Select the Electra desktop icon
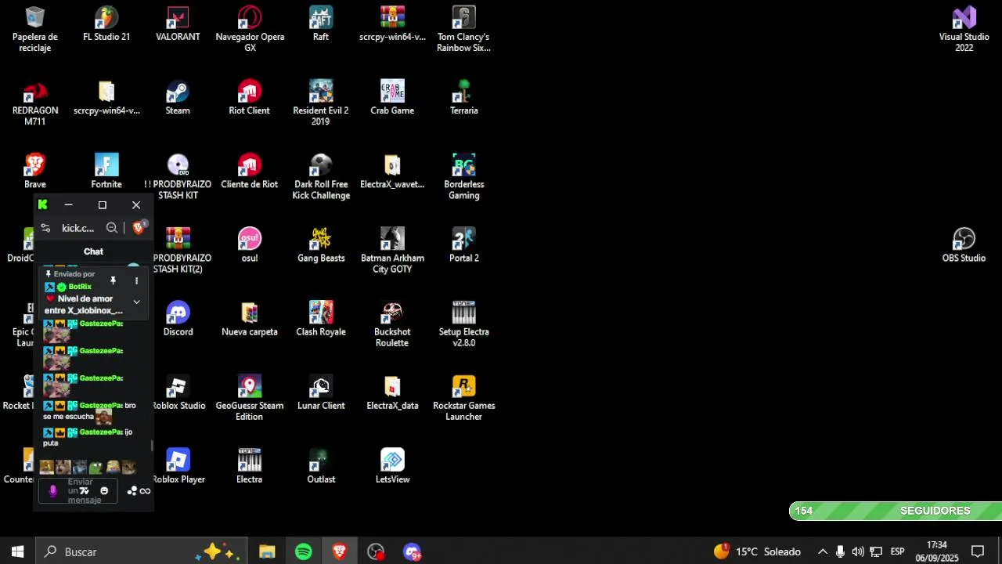Image resolution: width=1002 pixels, height=564 pixels. coord(250,466)
